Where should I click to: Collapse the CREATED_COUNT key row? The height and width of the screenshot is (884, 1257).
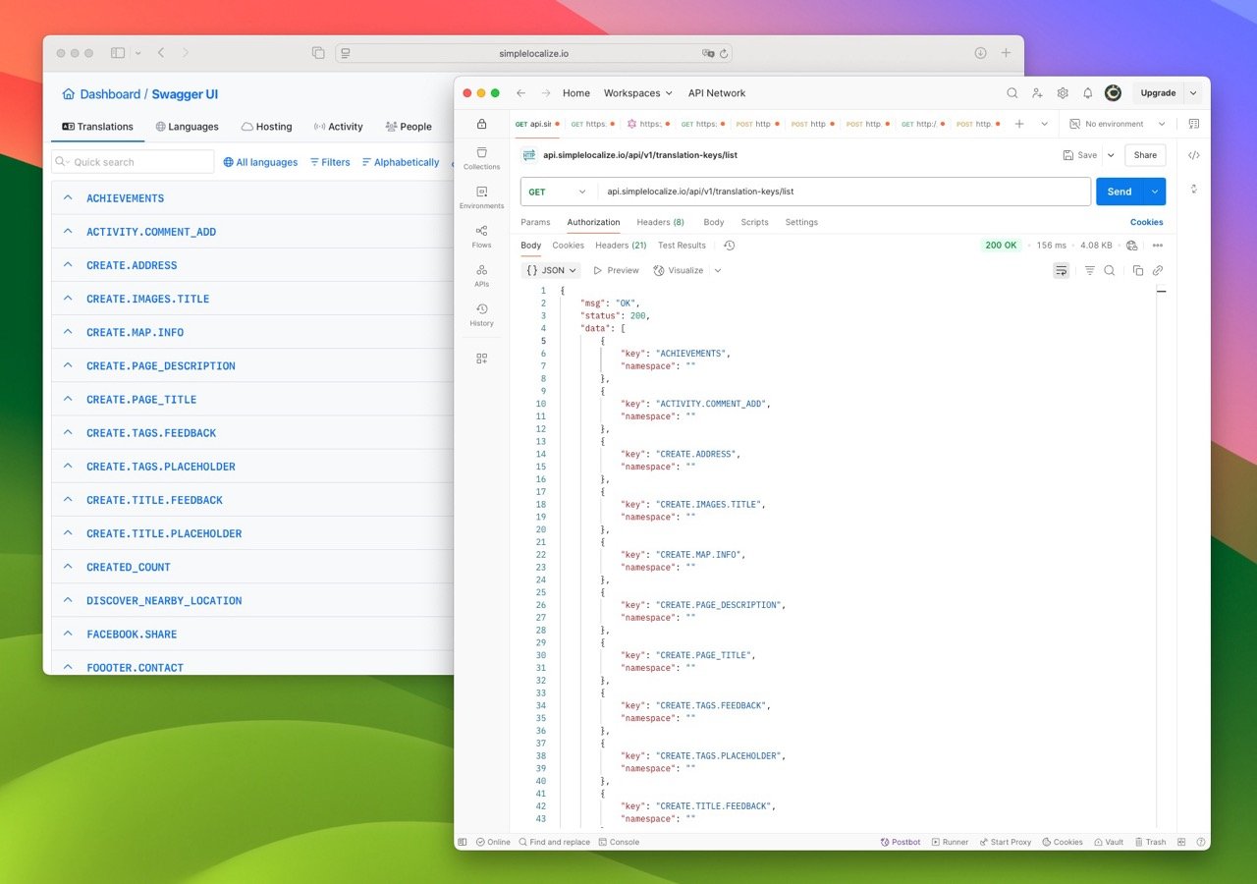(x=68, y=567)
